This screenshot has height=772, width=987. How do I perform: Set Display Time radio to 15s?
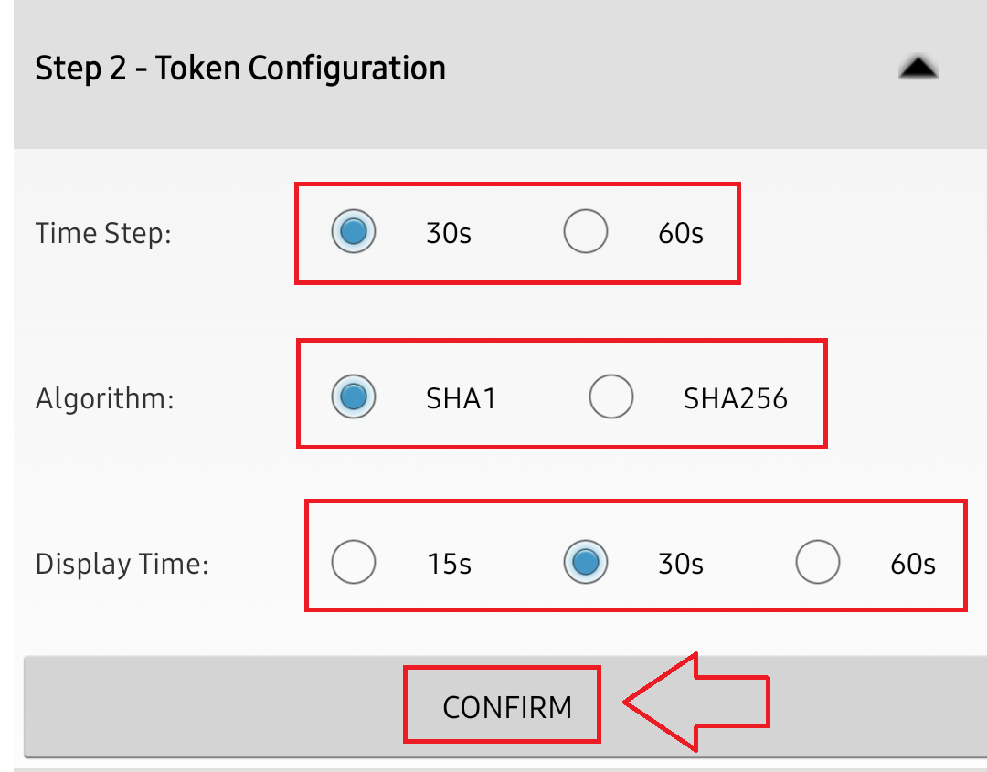pos(353,563)
